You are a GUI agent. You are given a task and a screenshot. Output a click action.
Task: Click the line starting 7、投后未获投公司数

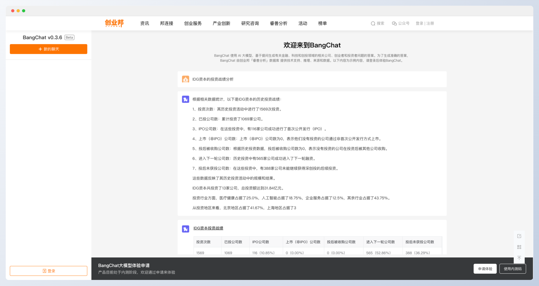coord(266,169)
